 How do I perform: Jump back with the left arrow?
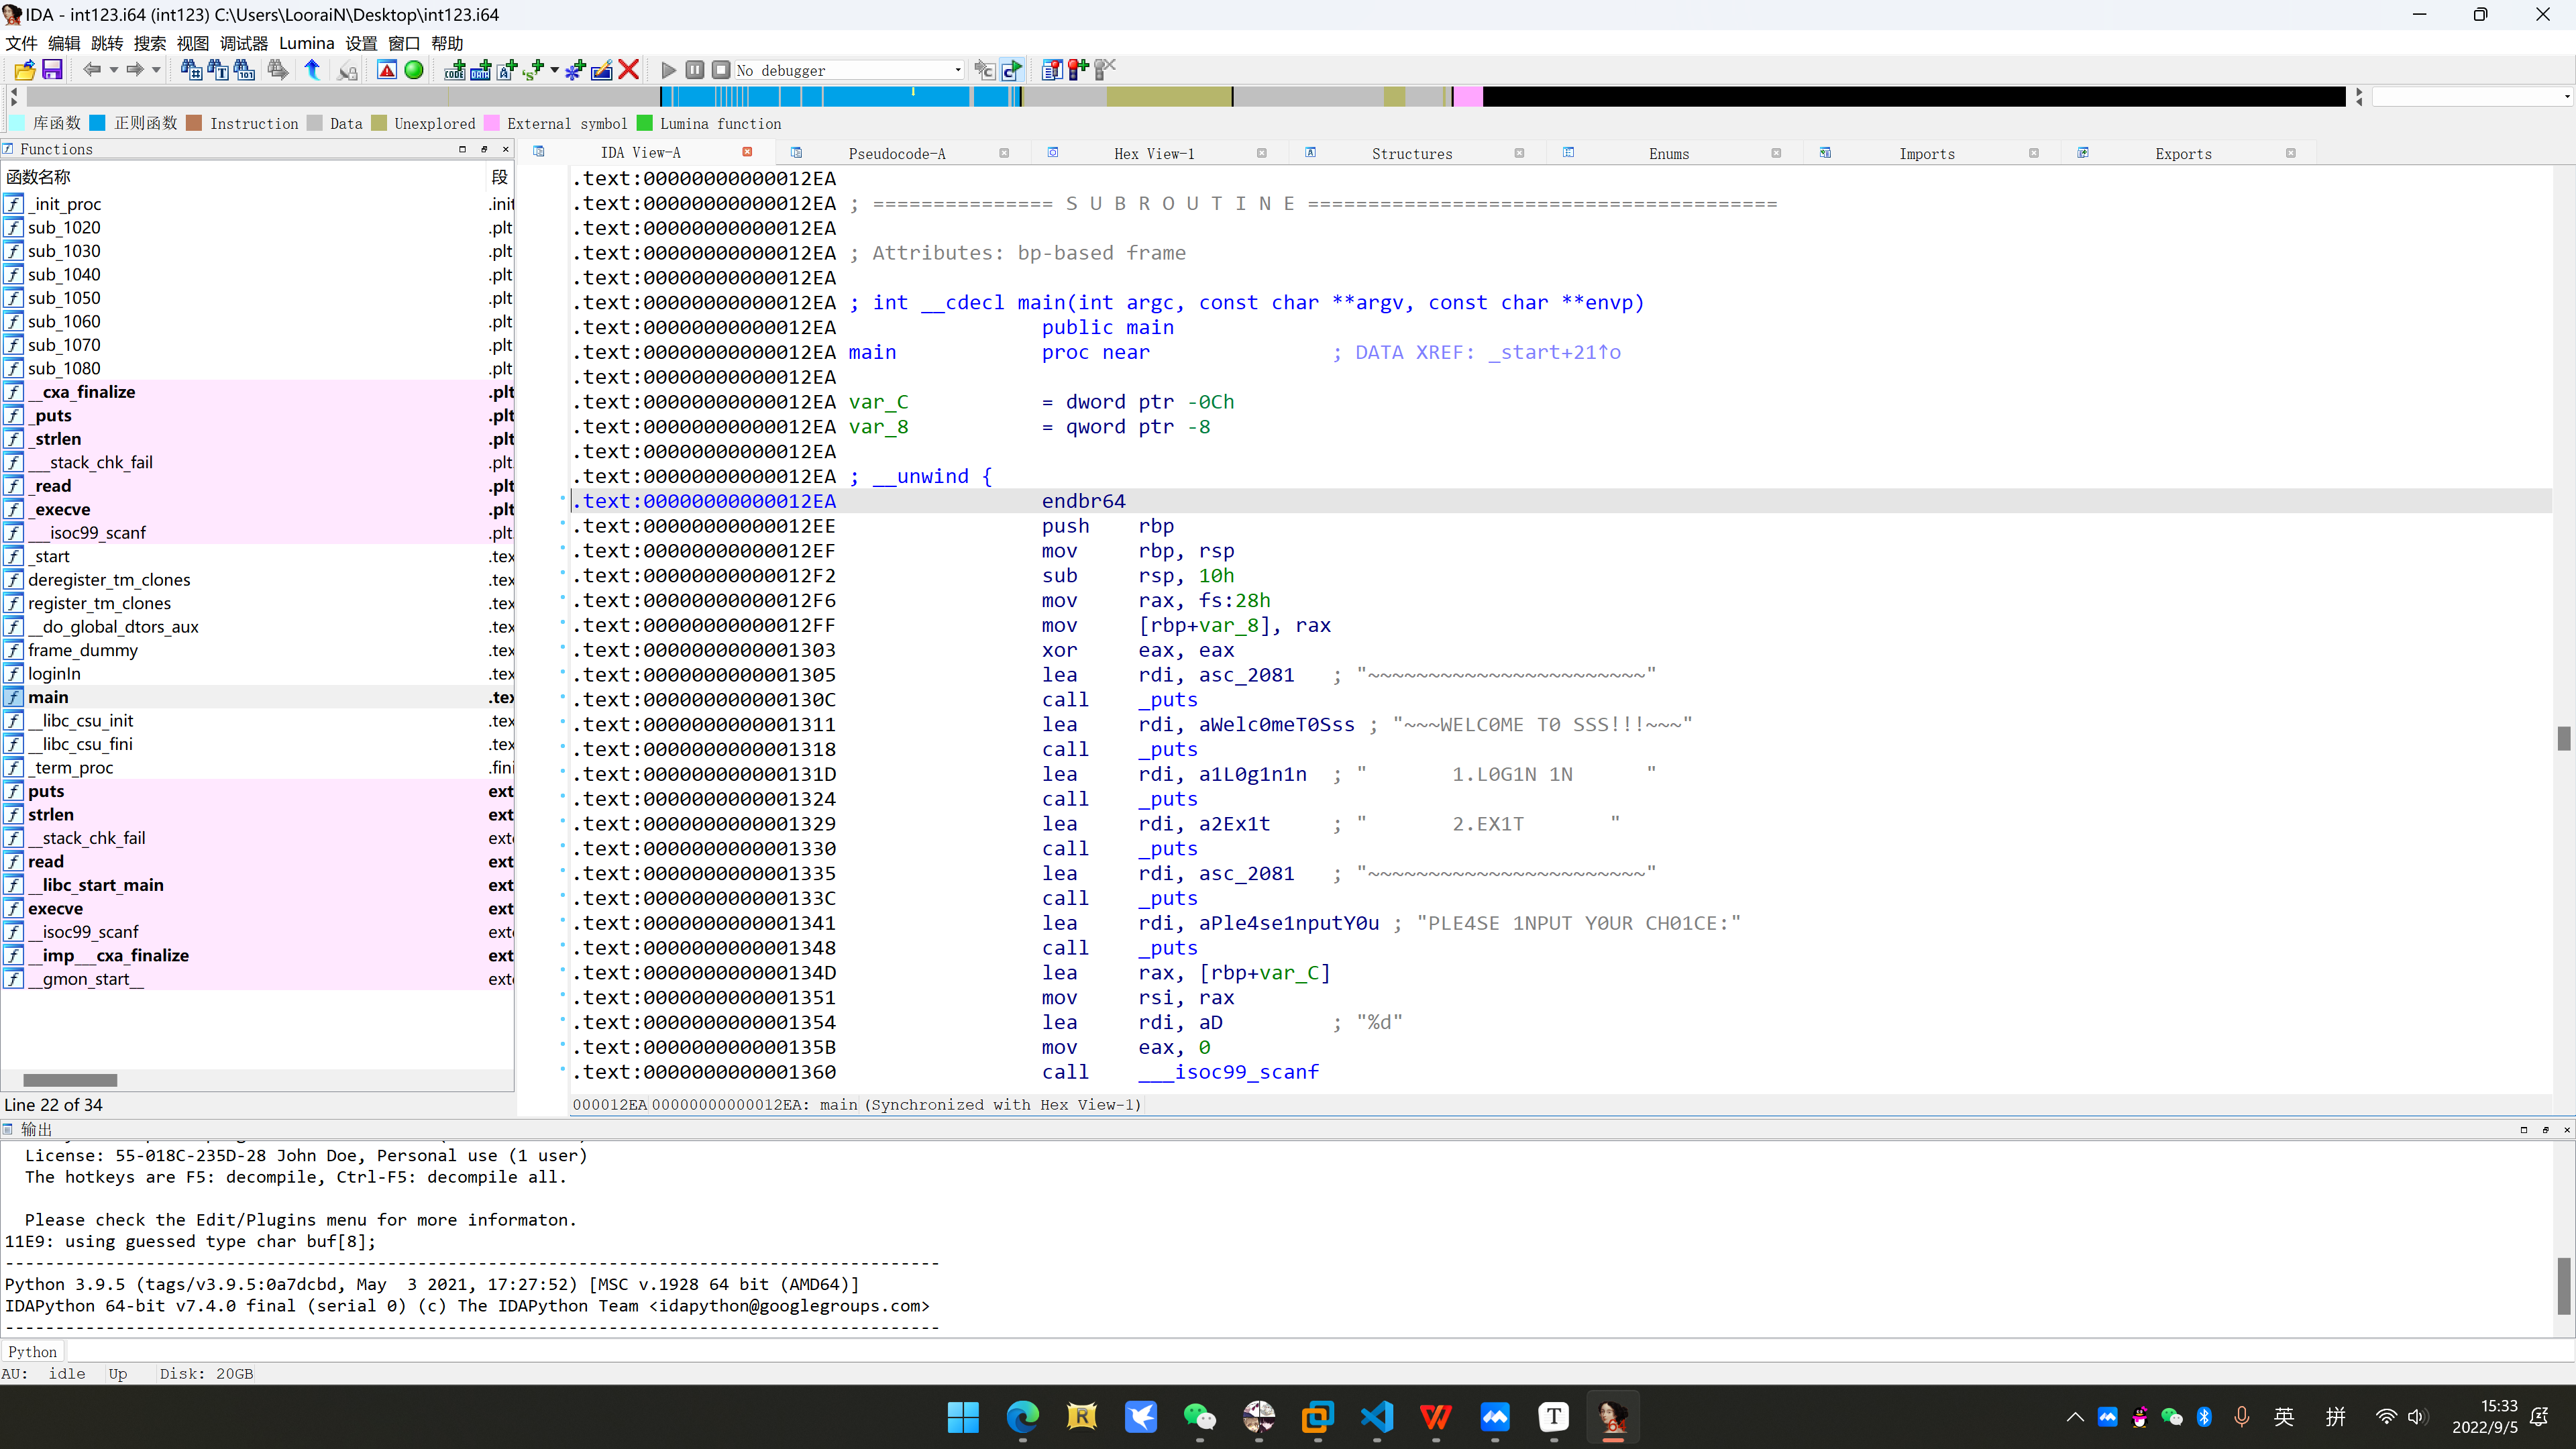coord(92,70)
